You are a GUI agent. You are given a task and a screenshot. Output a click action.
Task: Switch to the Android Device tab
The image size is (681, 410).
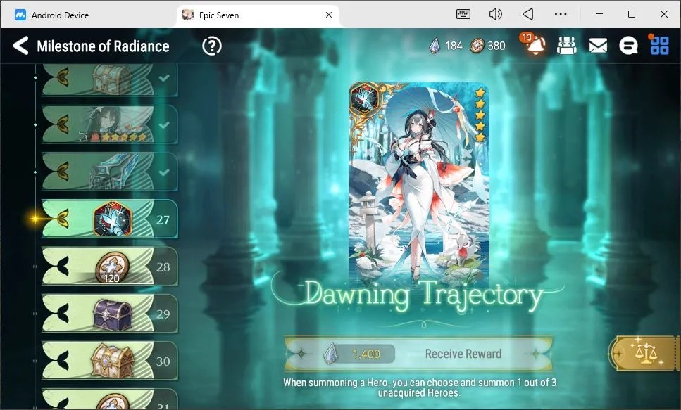tap(52, 15)
